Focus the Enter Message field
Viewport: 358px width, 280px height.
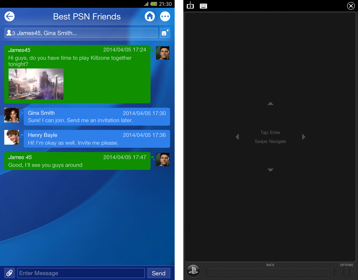(x=81, y=273)
